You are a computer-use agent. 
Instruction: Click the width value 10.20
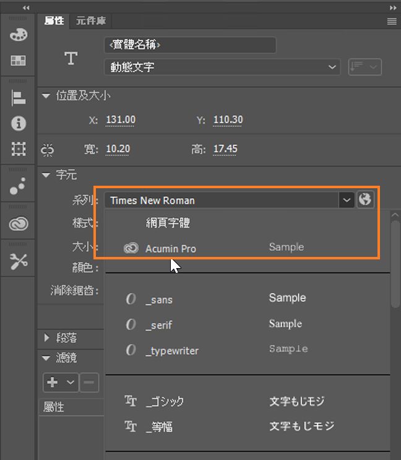pyautogui.click(x=118, y=149)
